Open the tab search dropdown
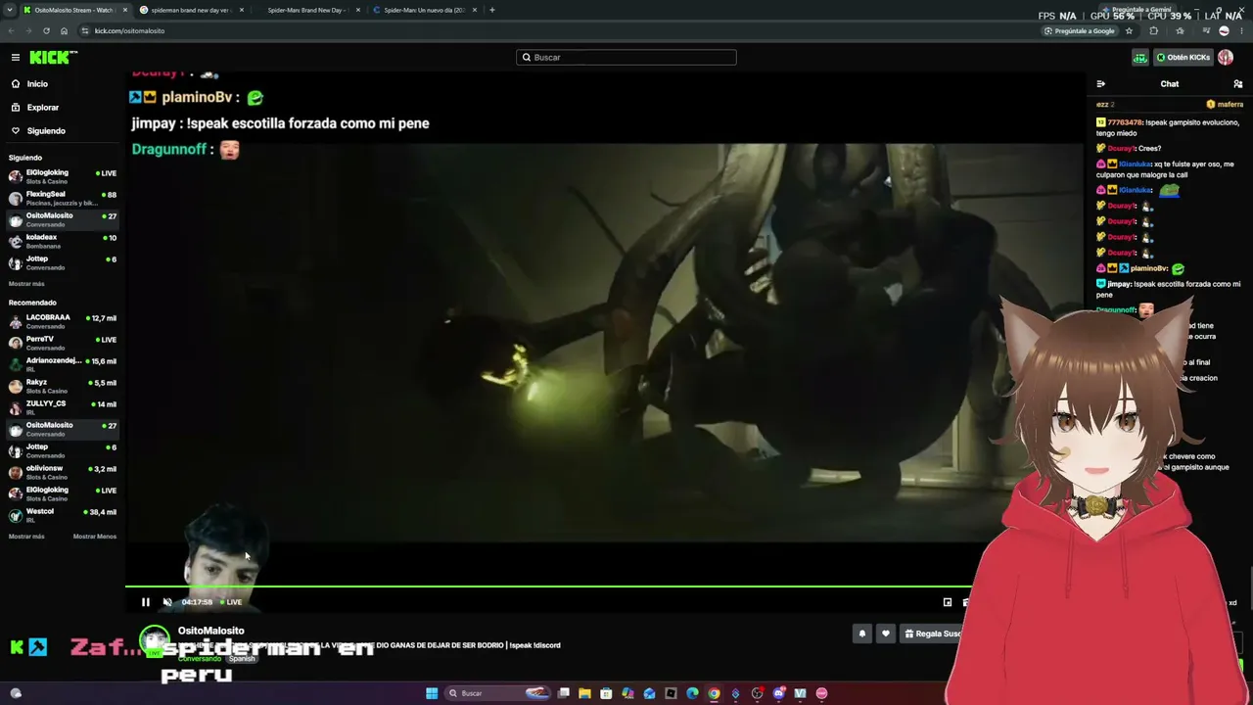The height and width of the screenshot is (705, 1253). (10, 10)
